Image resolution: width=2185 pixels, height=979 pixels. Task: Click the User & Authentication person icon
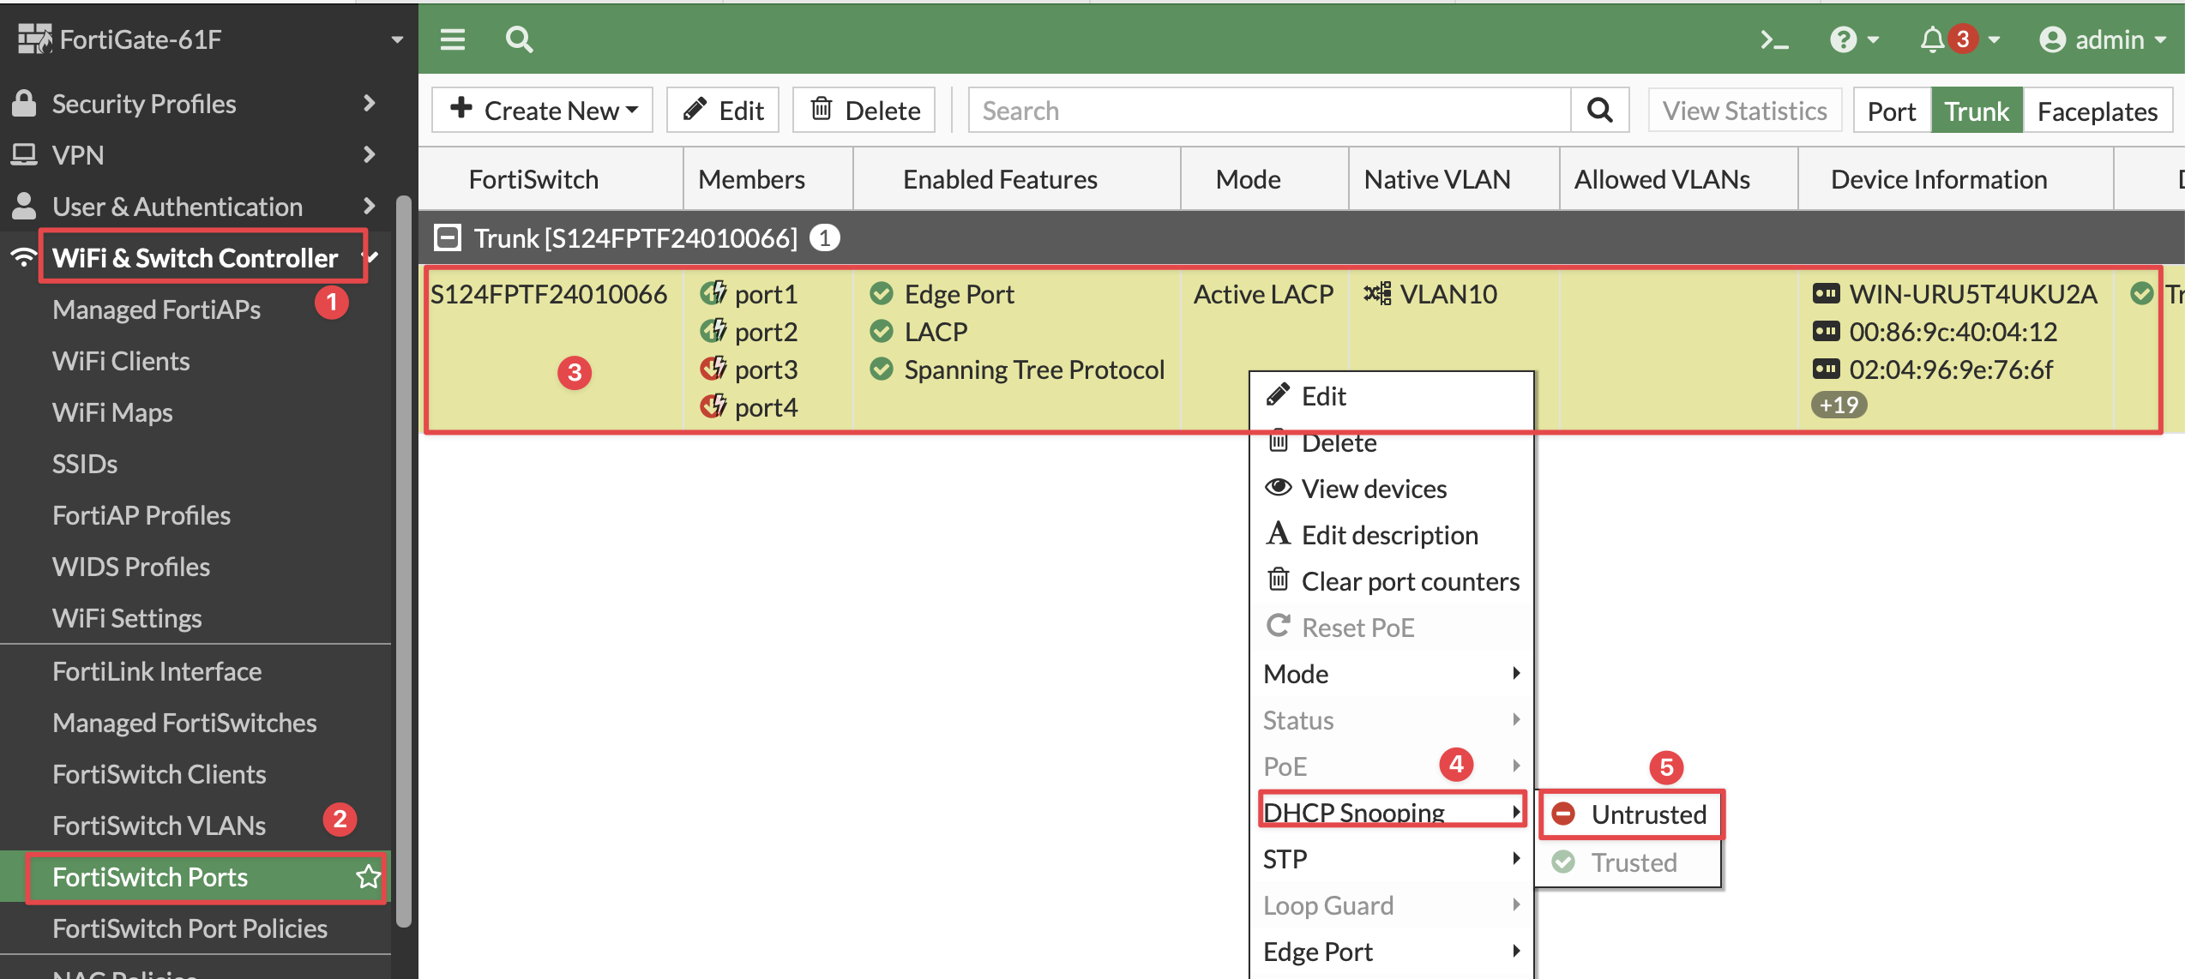point(24,206)
